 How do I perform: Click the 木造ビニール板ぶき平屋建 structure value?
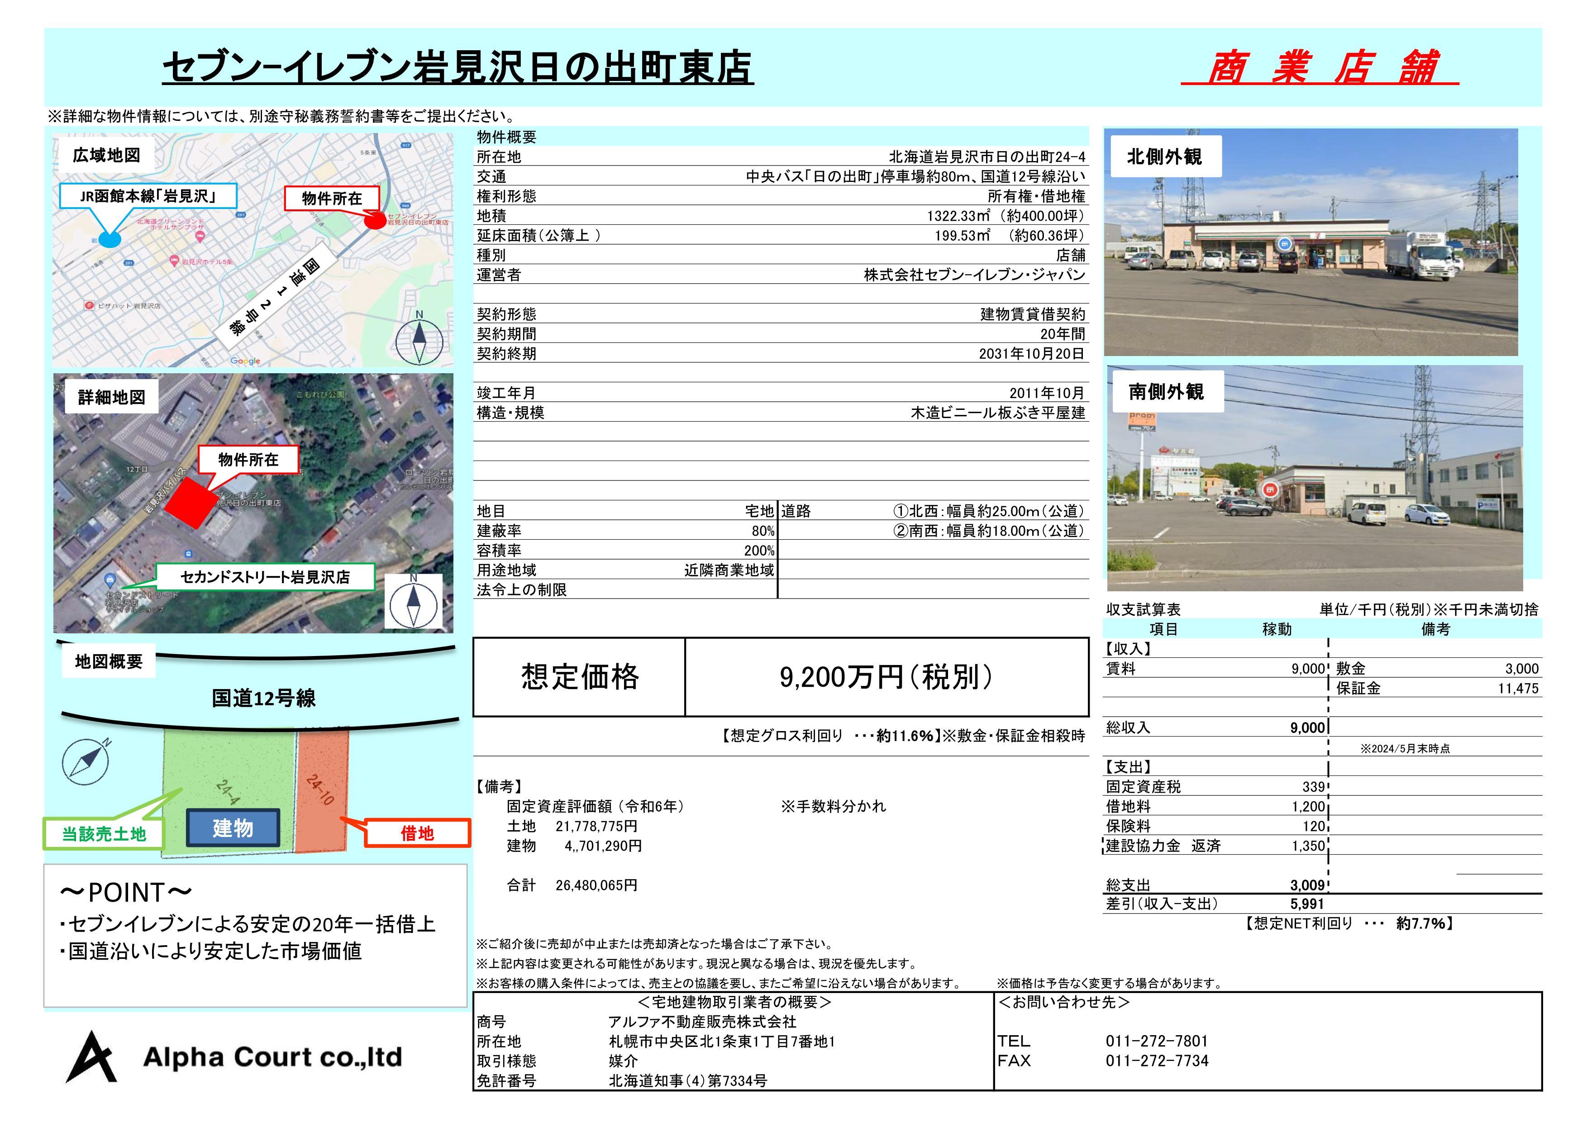998,413
